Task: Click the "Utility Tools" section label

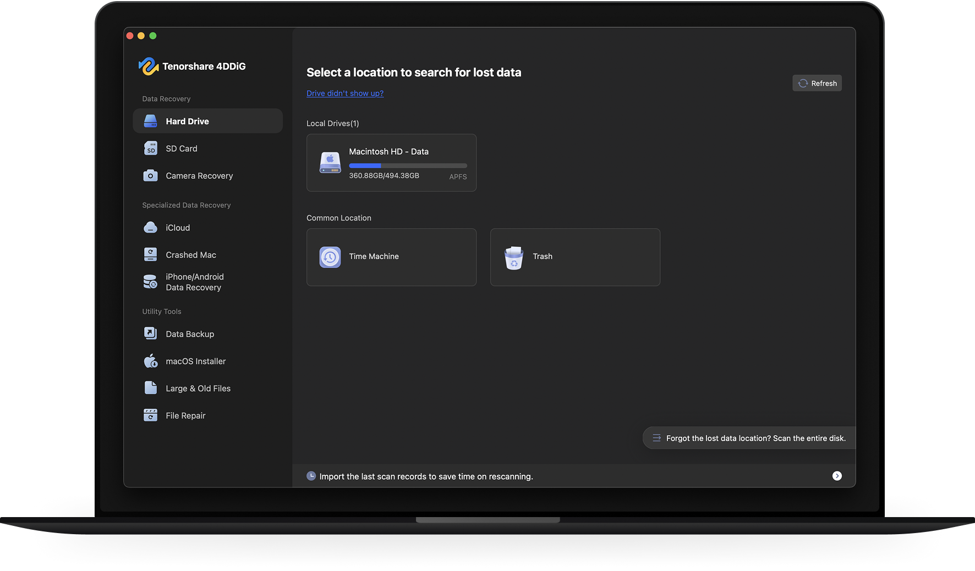Action: (x=162, y=311)
